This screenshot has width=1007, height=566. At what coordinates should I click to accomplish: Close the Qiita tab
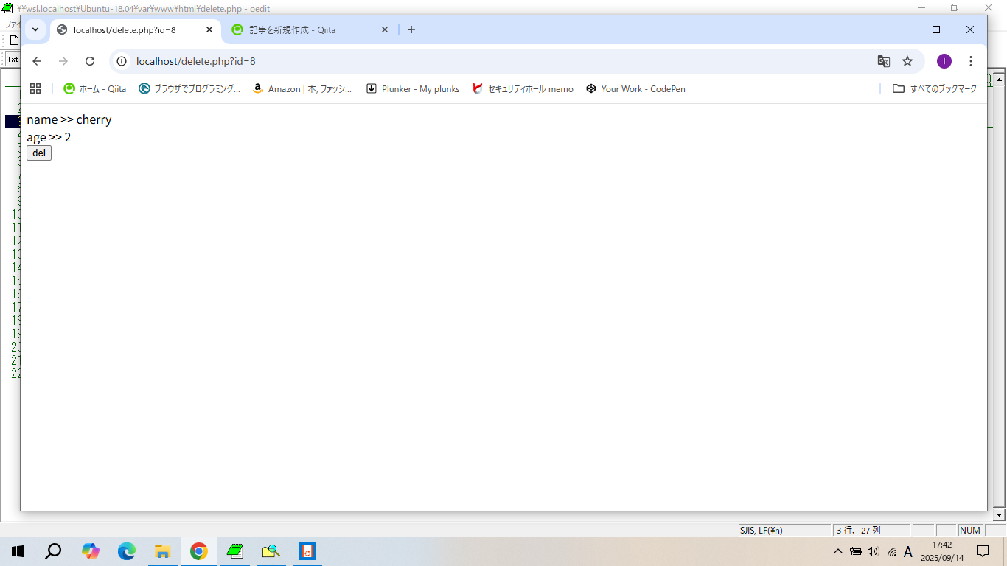tap(385, 29)
